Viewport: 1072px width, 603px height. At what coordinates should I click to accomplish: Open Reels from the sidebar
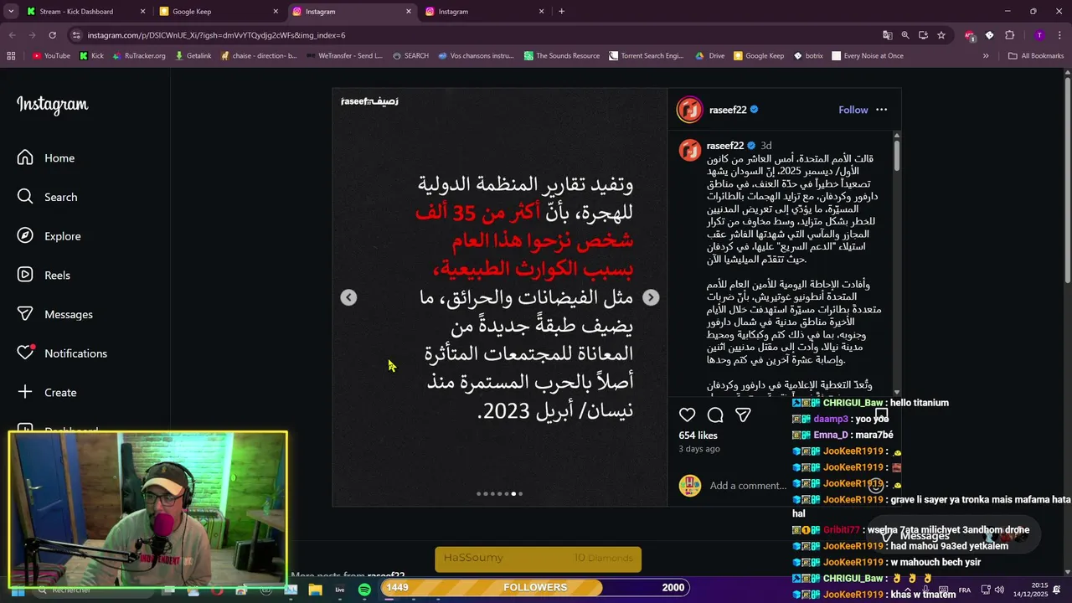click(44, 276)
